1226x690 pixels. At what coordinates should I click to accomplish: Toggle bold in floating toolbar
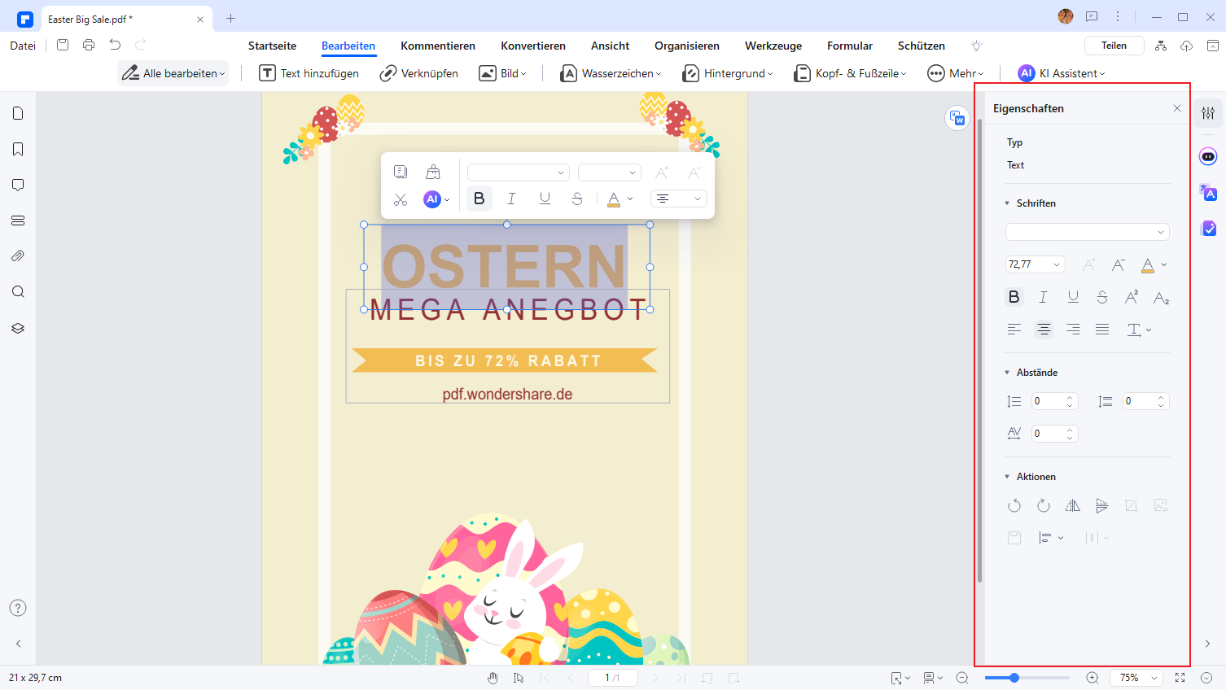pos(479,199)
